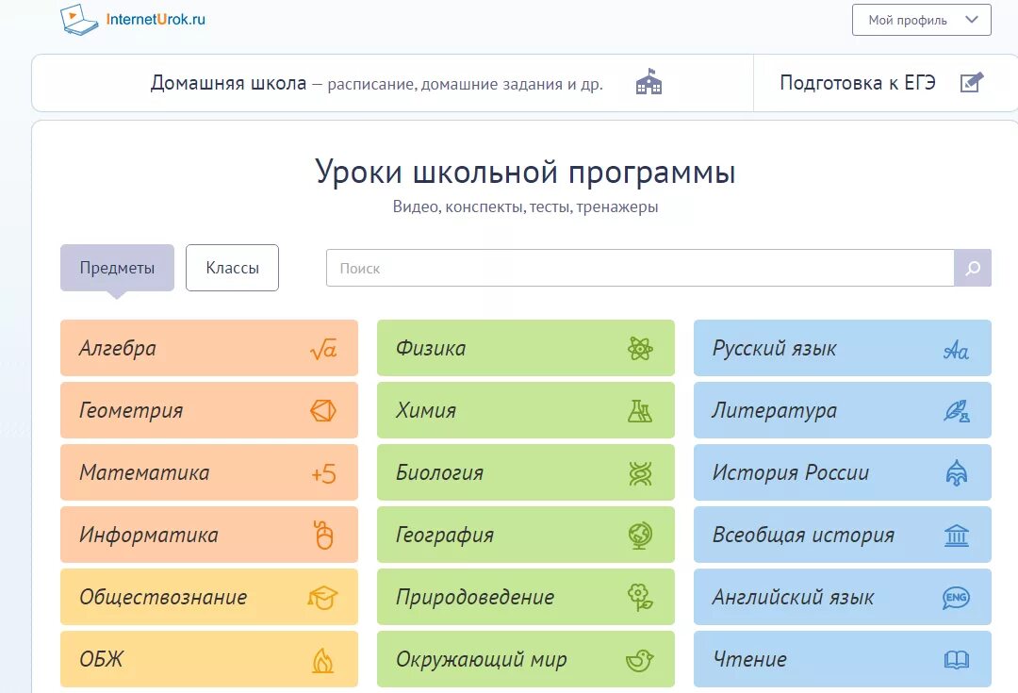Click the flame icon on ОБЖ

pos(324,659)
